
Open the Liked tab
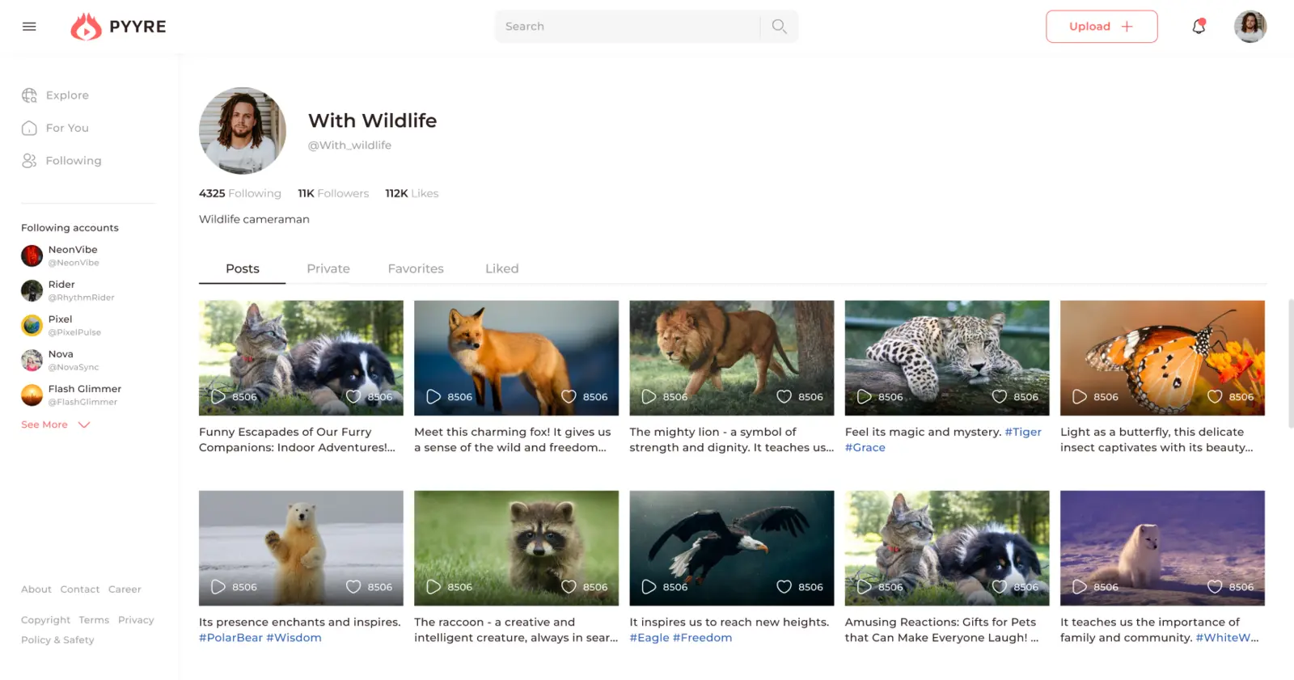[x=501, y=268]
